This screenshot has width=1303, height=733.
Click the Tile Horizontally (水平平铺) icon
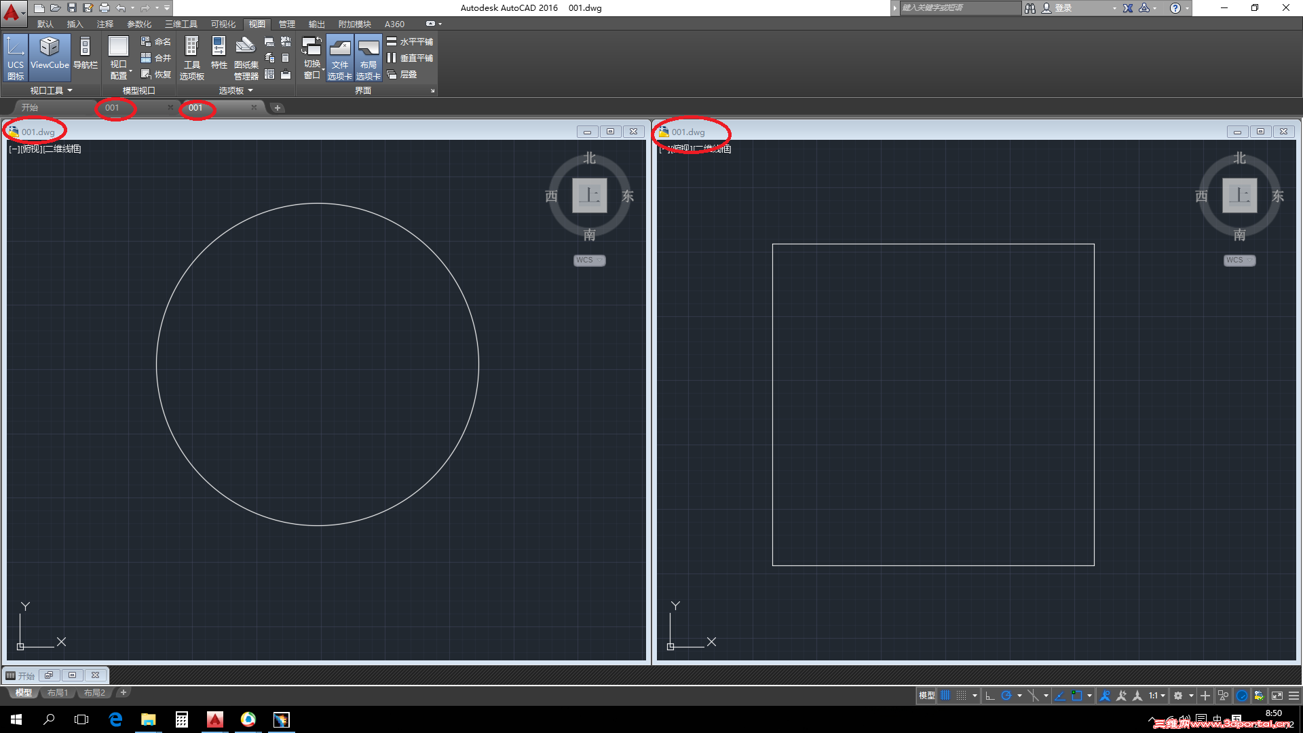click(x=392, y=41)
